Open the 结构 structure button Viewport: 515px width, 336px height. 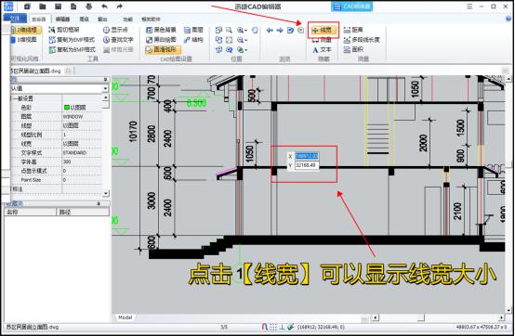pyautogui.click(x=193, y=40)
